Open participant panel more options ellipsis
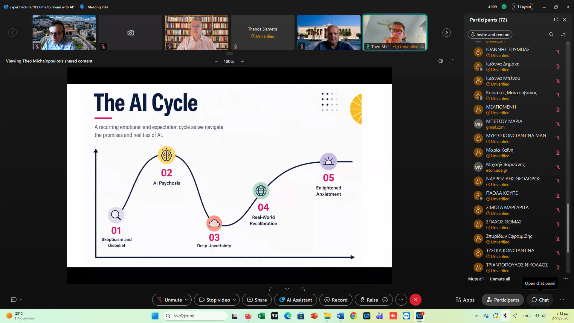Screen dimensions: 574x323 pos(566,279)
